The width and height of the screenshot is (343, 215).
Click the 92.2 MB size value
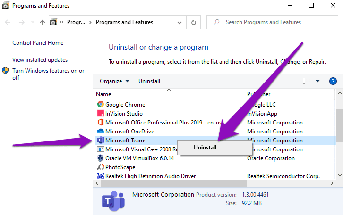click(x=251, y=203)
